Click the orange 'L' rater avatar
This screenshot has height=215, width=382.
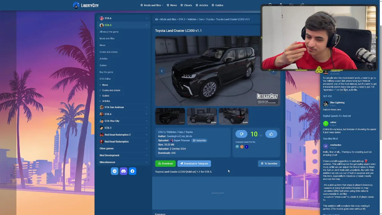coord(242,147)
